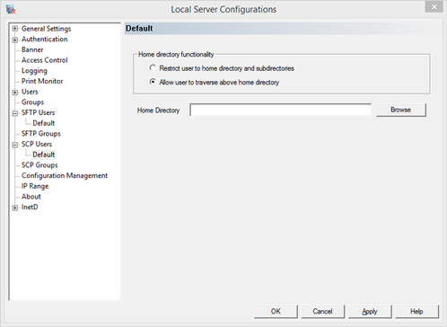447x327 pixels.
Task: Select IP Range in the tree
Action: click(35, 186)
